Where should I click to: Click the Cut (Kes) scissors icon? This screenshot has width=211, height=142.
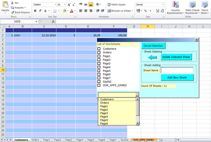(x=12, y=3)
